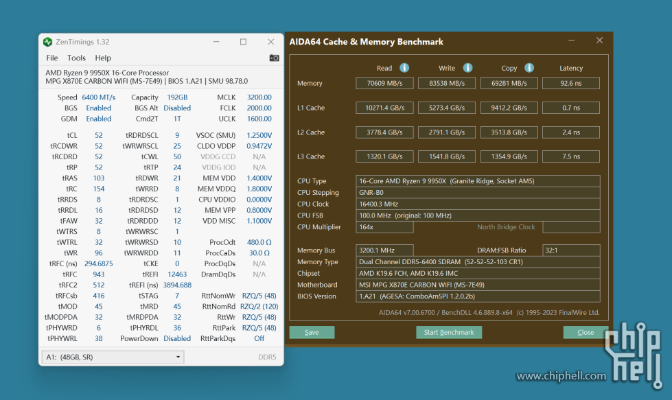Click L2 Cache Write value 2791.1 GB/s

[447, 132]
